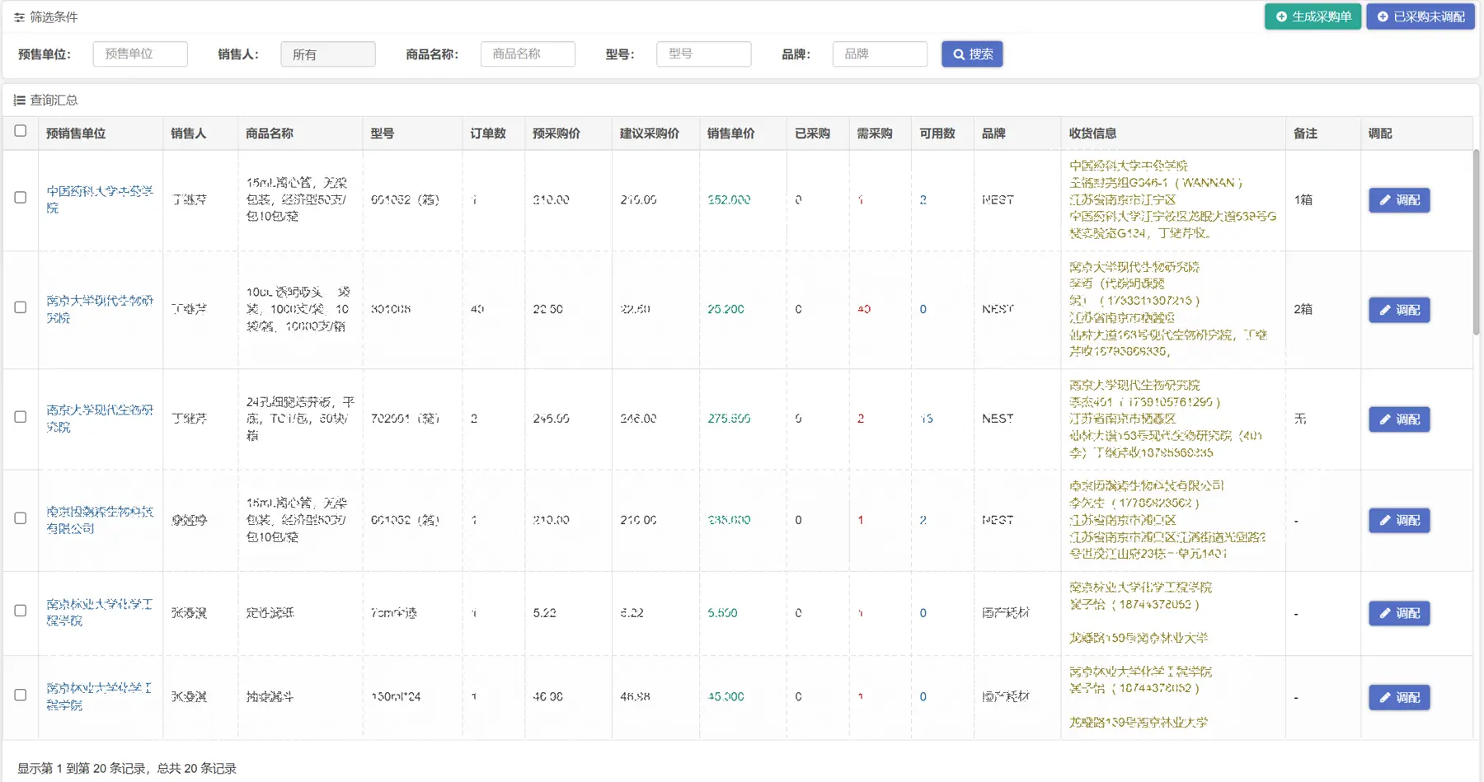Screen dimensions: 1484x782
Task: Click 调配 edit button in first row
Action: (x=1399, y=200)
